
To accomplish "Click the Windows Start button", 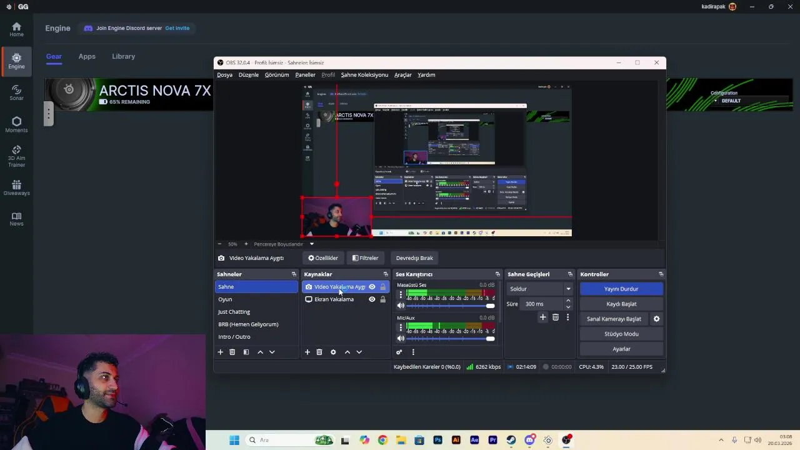I will [x=234, y=440].
